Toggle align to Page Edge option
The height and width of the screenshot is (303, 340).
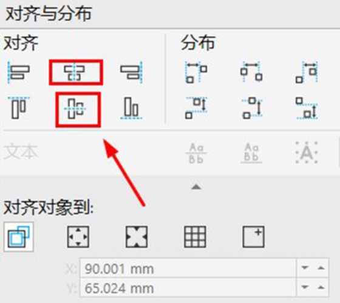[78, 237]
